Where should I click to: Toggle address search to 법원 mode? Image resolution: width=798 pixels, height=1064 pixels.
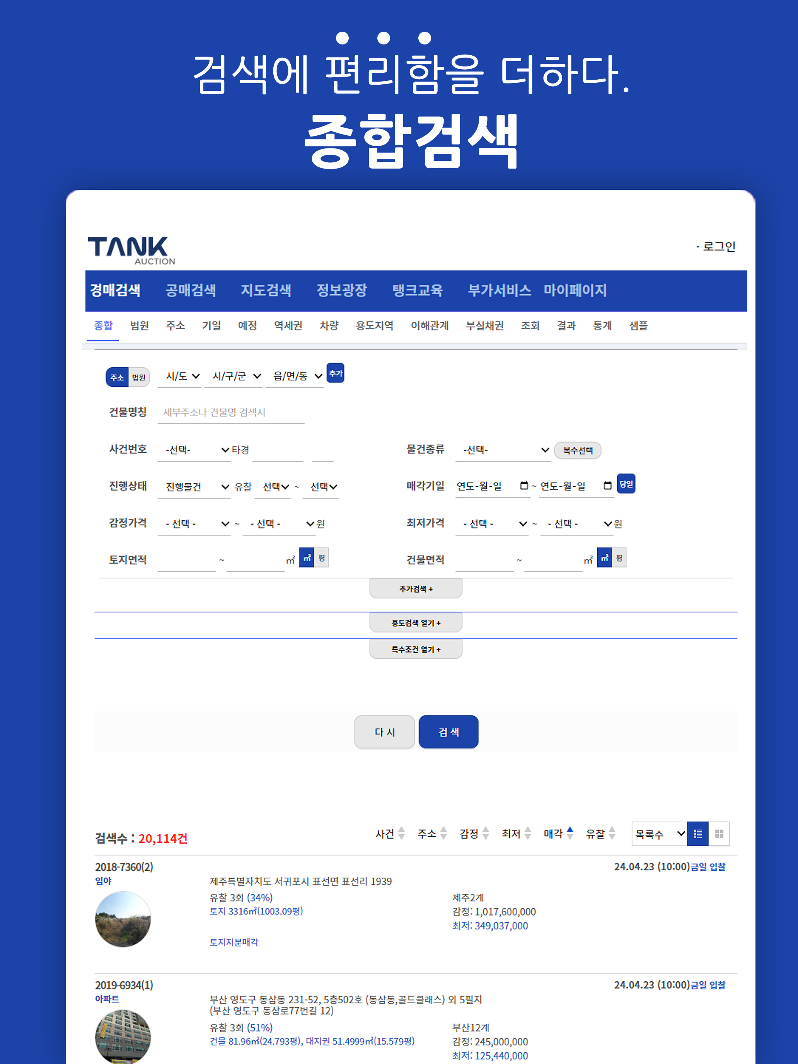pyautogui.click(x=139, y=377)
